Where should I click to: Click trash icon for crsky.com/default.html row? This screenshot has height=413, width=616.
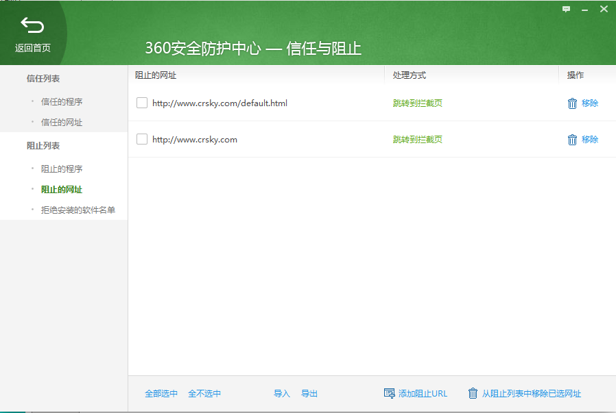(572, 103)
